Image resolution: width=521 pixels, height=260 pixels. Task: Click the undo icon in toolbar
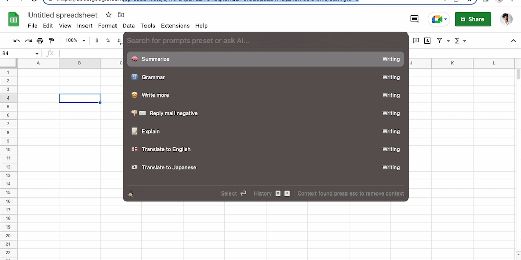(x=17, y=41)
